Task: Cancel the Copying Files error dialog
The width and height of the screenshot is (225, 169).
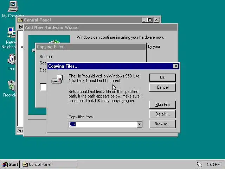Action: pyautogui.click(x=162, y=87)
